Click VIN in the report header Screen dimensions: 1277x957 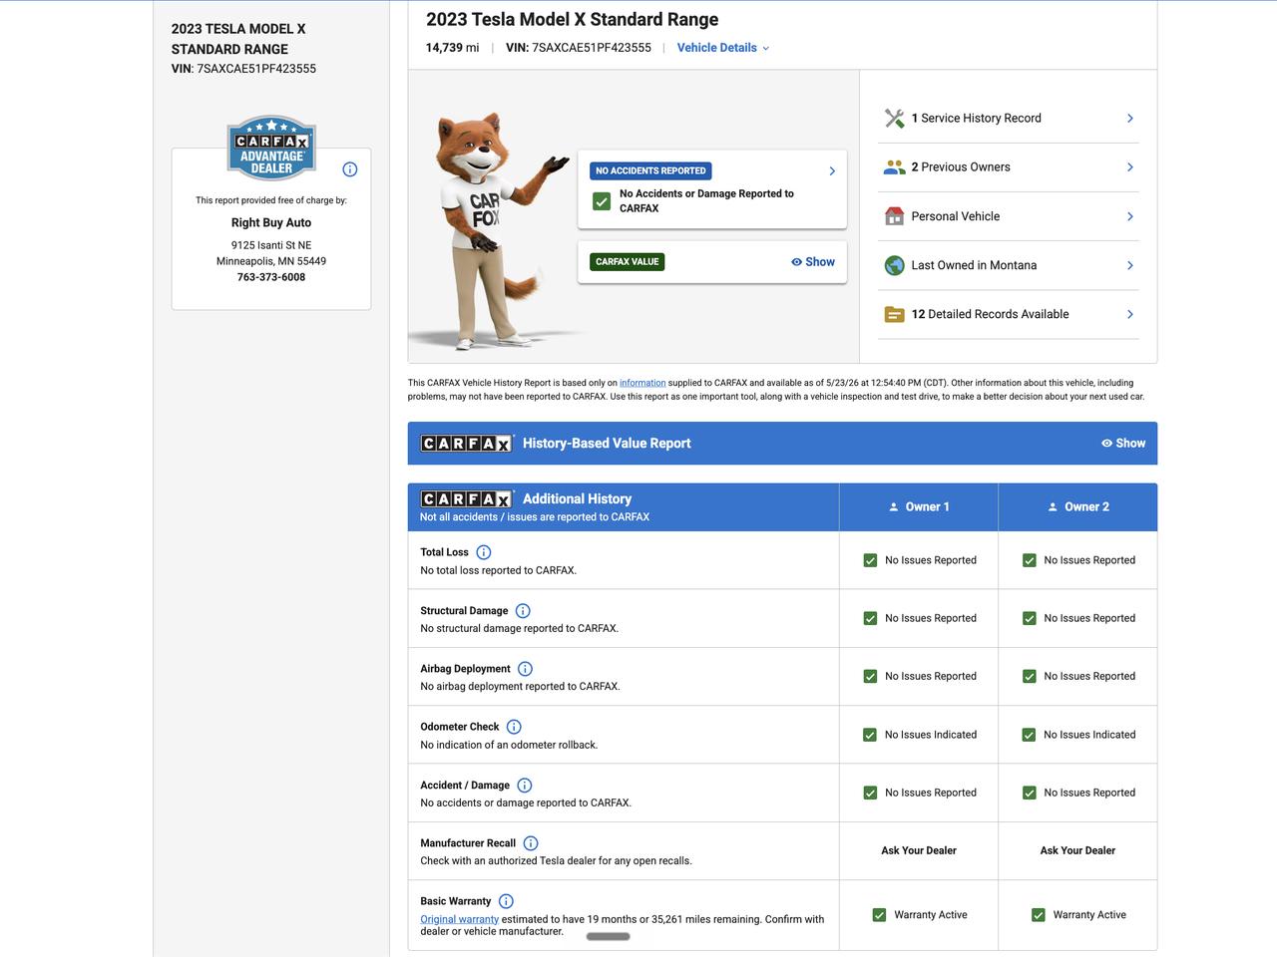(x=579, y=48)
